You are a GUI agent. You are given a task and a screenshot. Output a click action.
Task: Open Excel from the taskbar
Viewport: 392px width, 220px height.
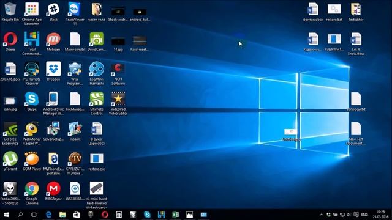(176, 215)
